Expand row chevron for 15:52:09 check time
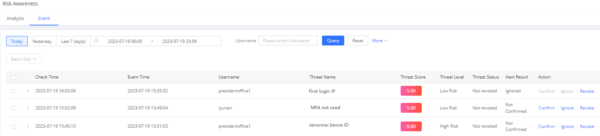Viewport: 600px width, 136px height. tap(28, 108)
